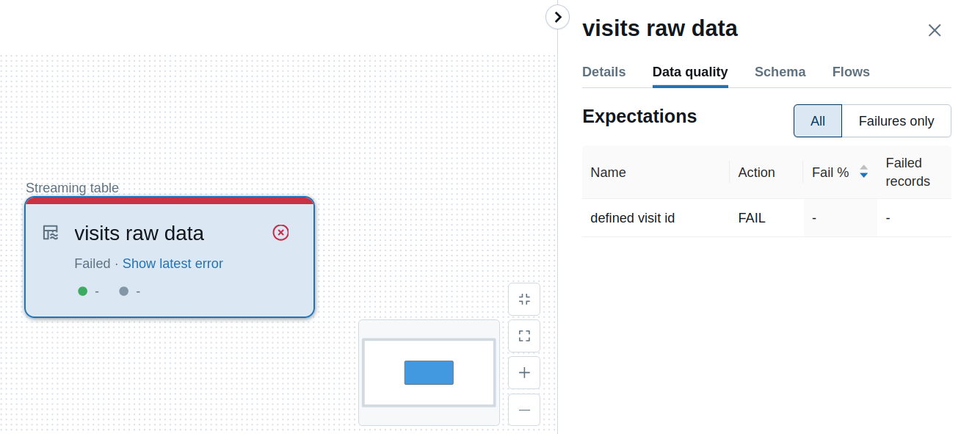Open the Details tab

604,72
